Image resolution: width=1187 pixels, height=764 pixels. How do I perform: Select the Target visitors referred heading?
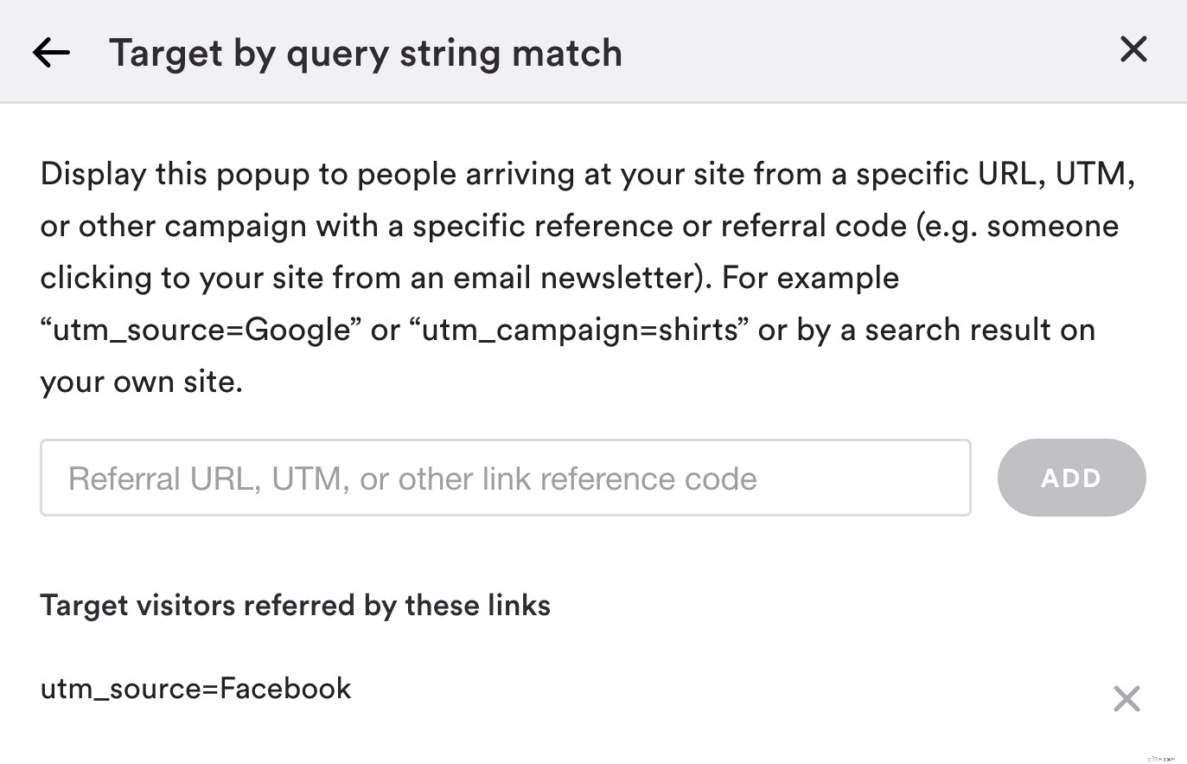[295, 605]
